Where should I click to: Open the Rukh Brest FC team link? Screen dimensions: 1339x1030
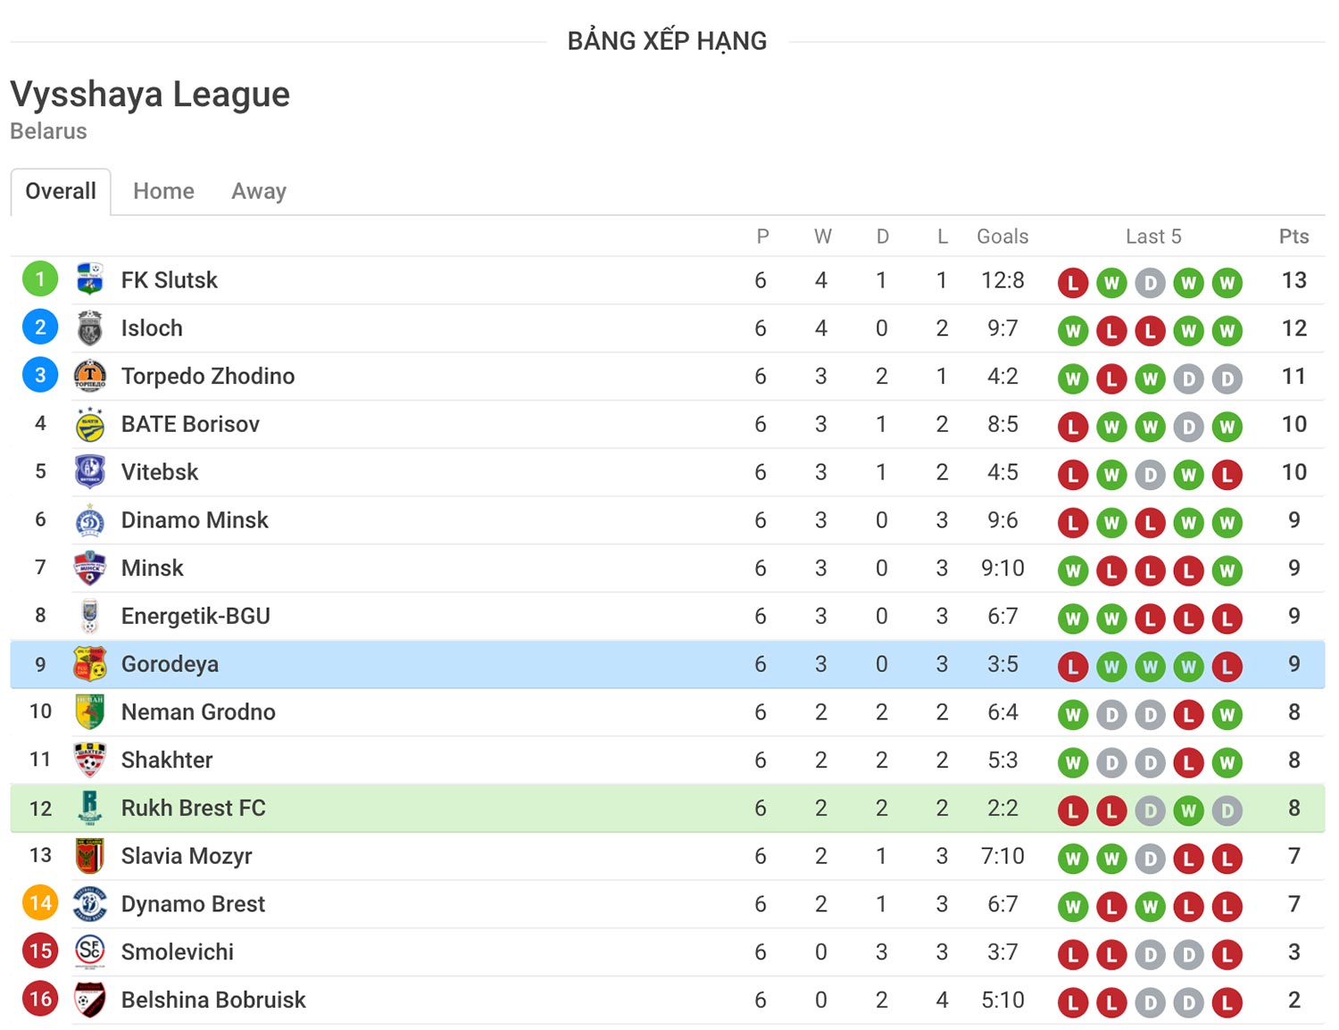coord(194,808)
